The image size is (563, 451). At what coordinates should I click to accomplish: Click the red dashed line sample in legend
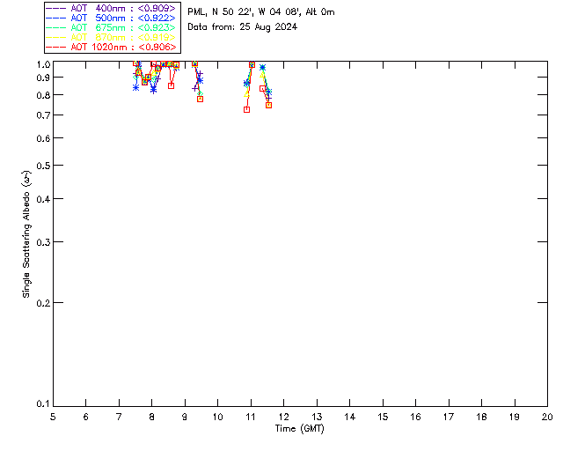56,47
